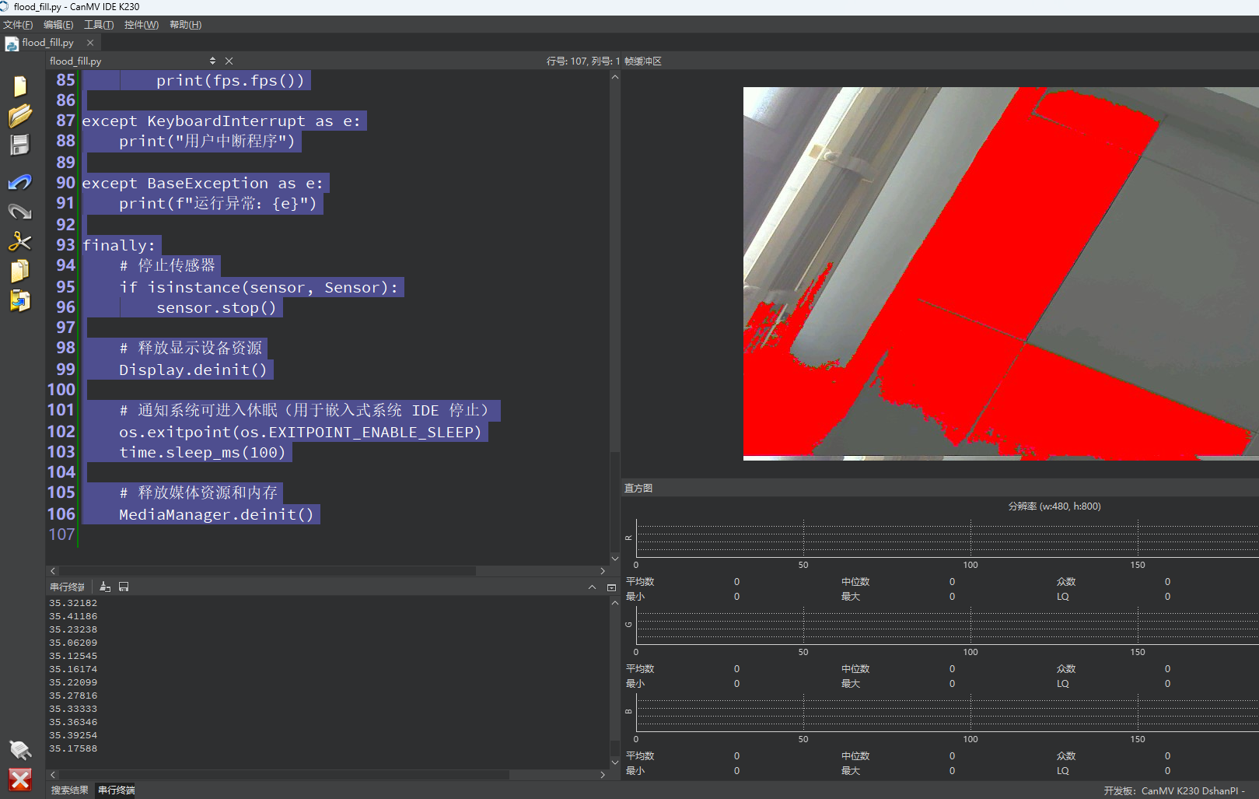Viewport: 1259px width, 799px height.
Task: Click the disconnect plug icon
Action: [x=20, y=750]
